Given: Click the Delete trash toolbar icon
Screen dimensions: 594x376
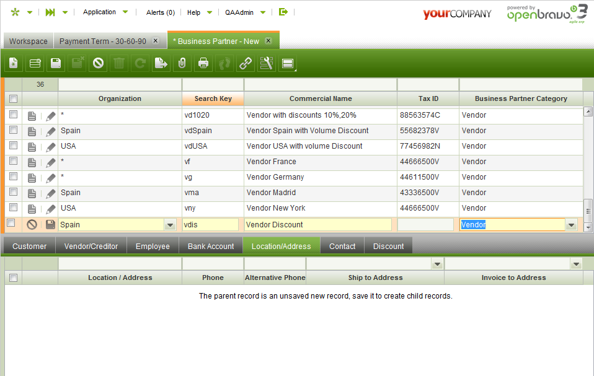Looking at the screenshot, I should (119, 63).
